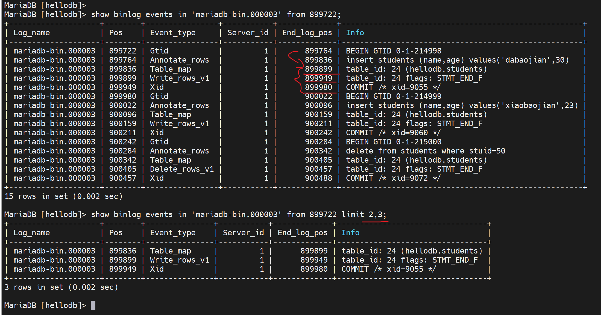Click the Xid event in the second table
This screenshot has height=315, width=601.
tap(157, 269)
